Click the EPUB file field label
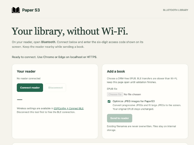Image resolution: width=194 pixels, height=145 pixels. coord(112,89)
